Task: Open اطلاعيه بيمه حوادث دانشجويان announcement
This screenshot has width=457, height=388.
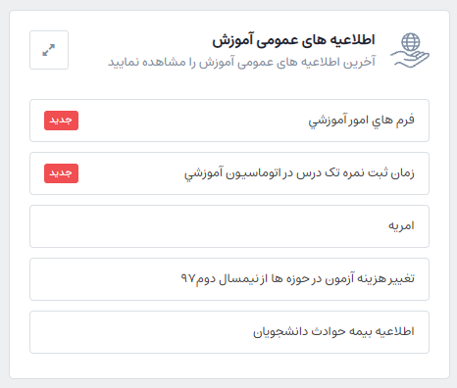Action: pyautogui.click(x=229, y=332)
